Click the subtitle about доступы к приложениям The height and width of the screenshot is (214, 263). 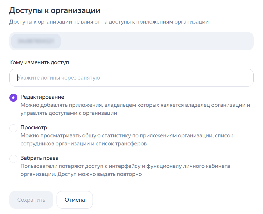tap(109, 22)
